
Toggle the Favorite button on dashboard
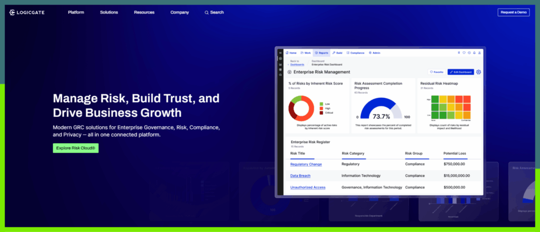pos(436,72)
